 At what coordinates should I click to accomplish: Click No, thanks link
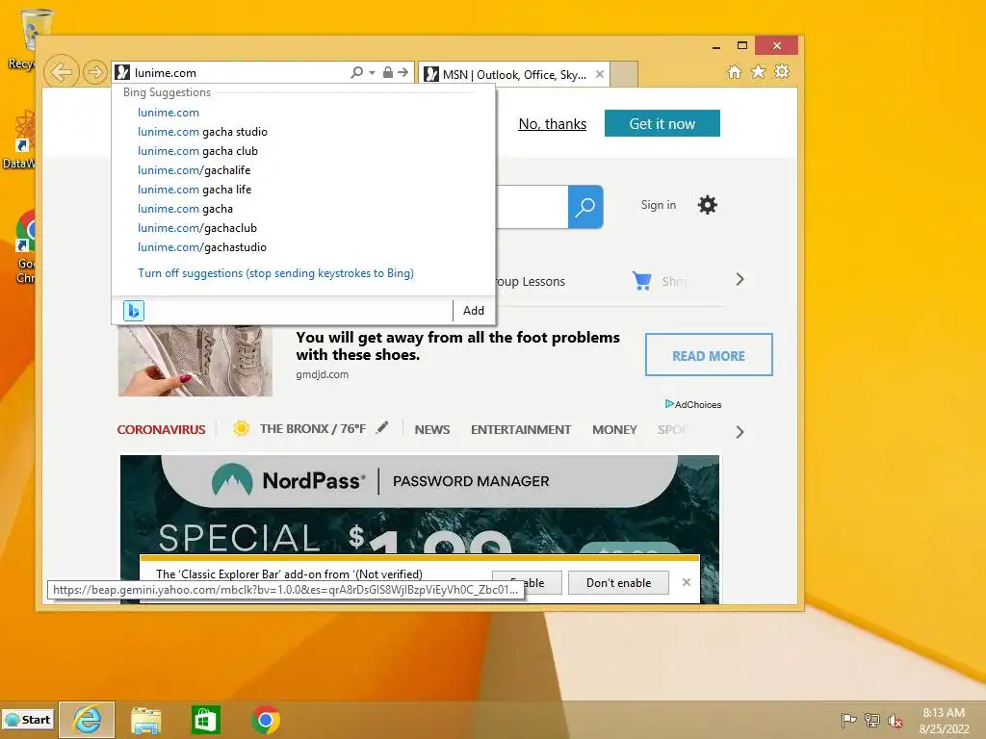coord(552,124)
